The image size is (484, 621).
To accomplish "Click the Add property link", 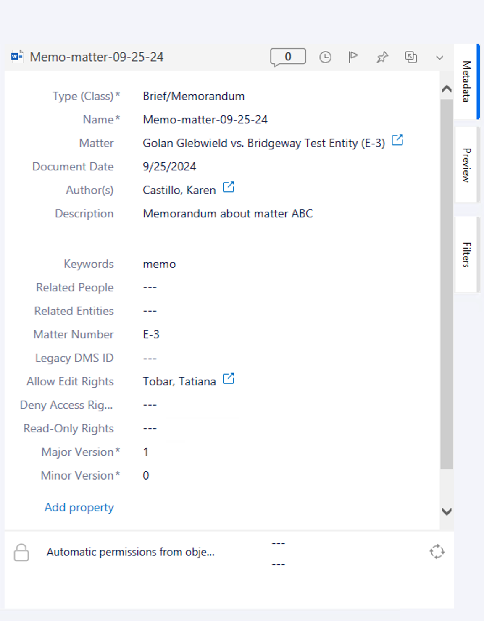I will [x=78, y=507].
